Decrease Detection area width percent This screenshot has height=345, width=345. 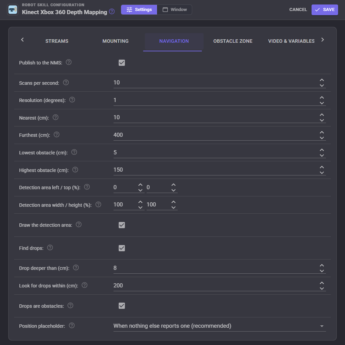point(140,207)
